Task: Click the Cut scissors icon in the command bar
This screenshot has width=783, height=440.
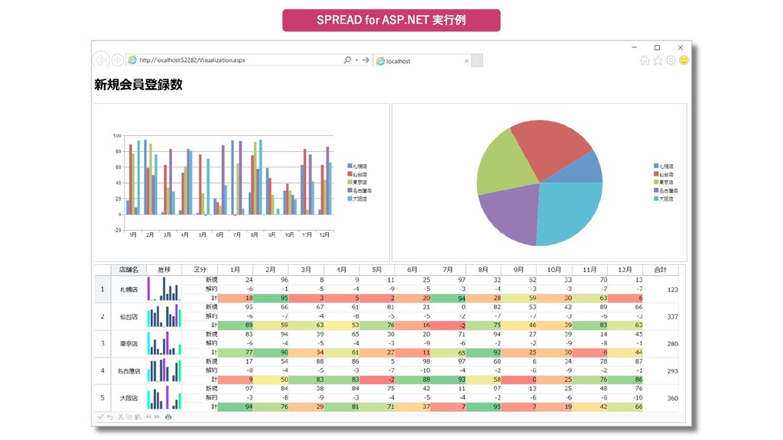Action: tap(121, 416)
